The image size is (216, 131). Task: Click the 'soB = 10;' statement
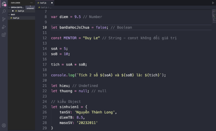60,54
